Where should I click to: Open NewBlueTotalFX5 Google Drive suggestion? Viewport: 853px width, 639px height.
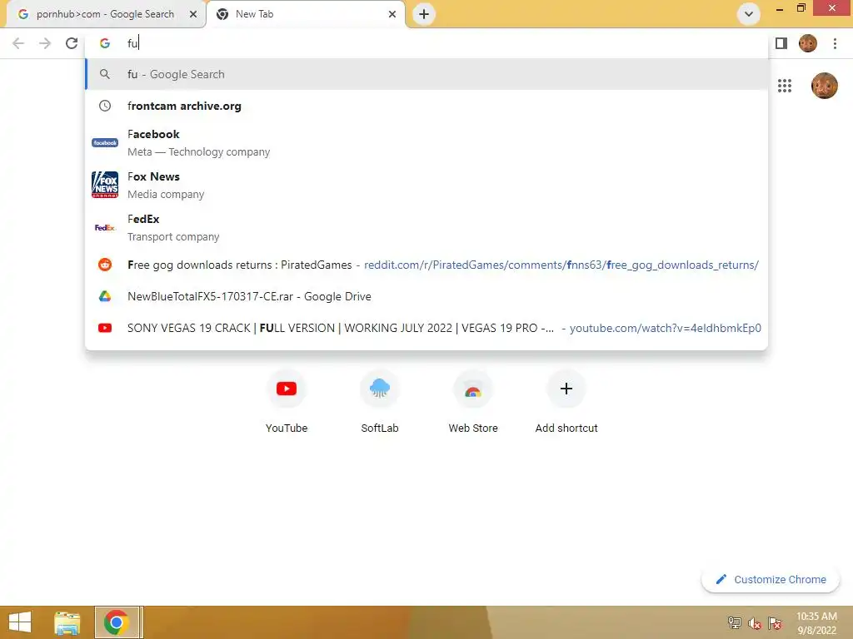click(426, 296)
